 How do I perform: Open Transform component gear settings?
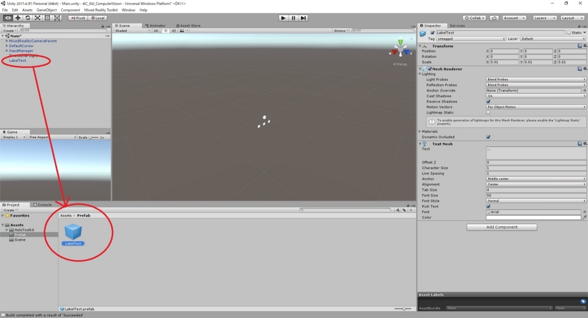585,46
